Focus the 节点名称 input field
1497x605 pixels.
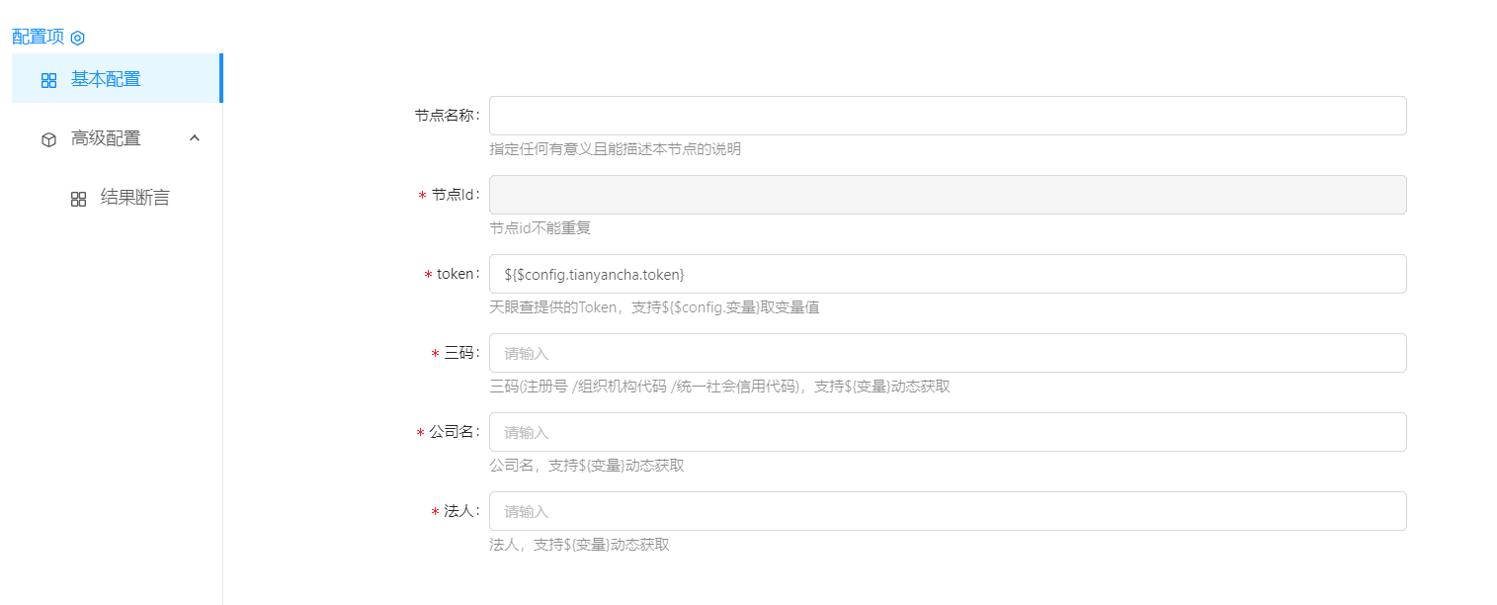point(947,116)
